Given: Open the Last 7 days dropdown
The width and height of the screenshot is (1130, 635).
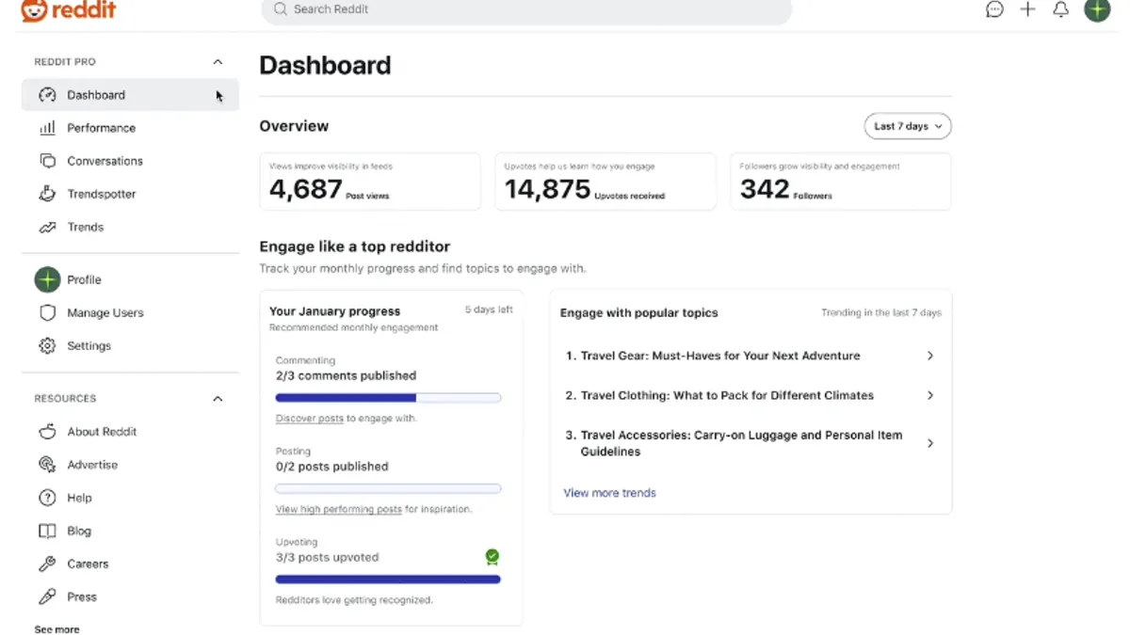Looking at the screenshot, I should click(x=908, y=126).
